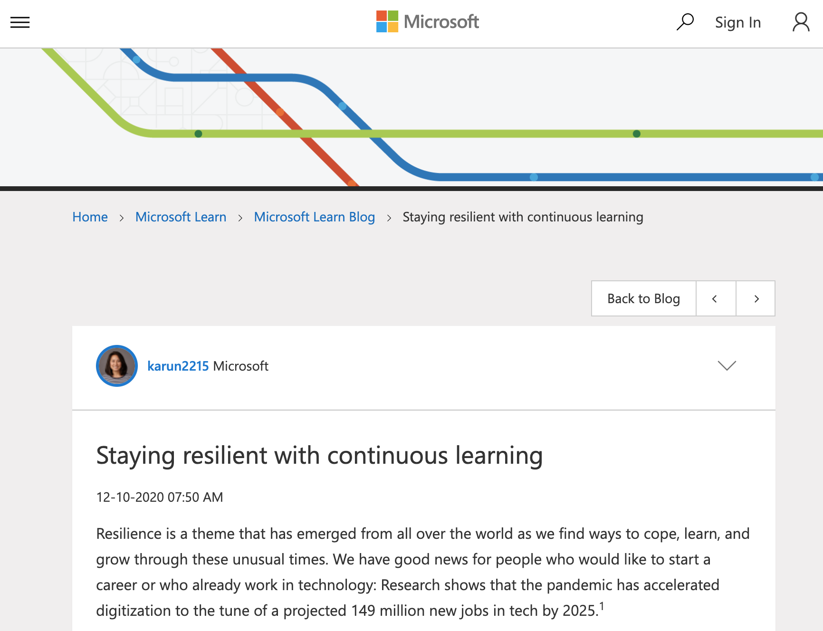Open the Microsoft Learn breadcrumb
The width and height of the screenshot is (823, 631).
[x=181, y=217]
